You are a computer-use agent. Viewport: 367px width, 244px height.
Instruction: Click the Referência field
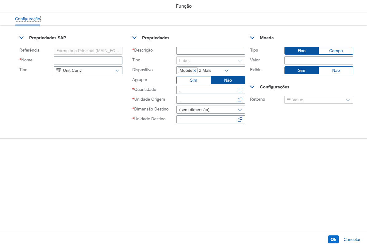click(88, 51)
